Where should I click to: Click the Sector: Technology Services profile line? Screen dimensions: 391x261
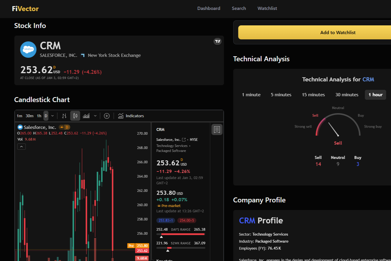click(263, 234)
